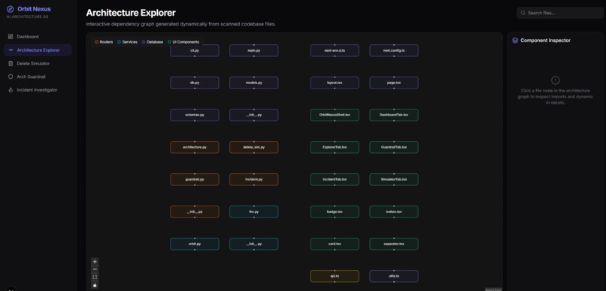Select the OrbitNexusShell.tsx node

335,115
